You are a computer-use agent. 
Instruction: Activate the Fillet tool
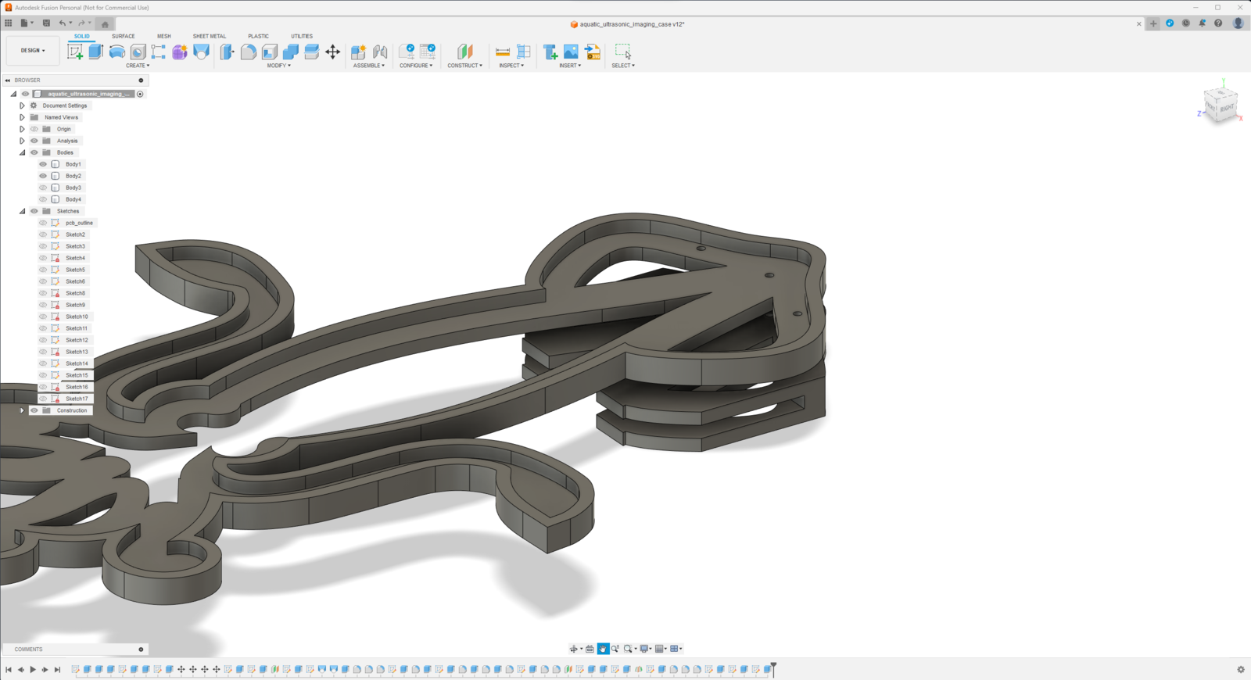[x=248, y=52]
